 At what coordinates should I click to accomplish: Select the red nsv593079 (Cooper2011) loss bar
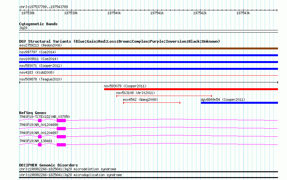(191, 89)
